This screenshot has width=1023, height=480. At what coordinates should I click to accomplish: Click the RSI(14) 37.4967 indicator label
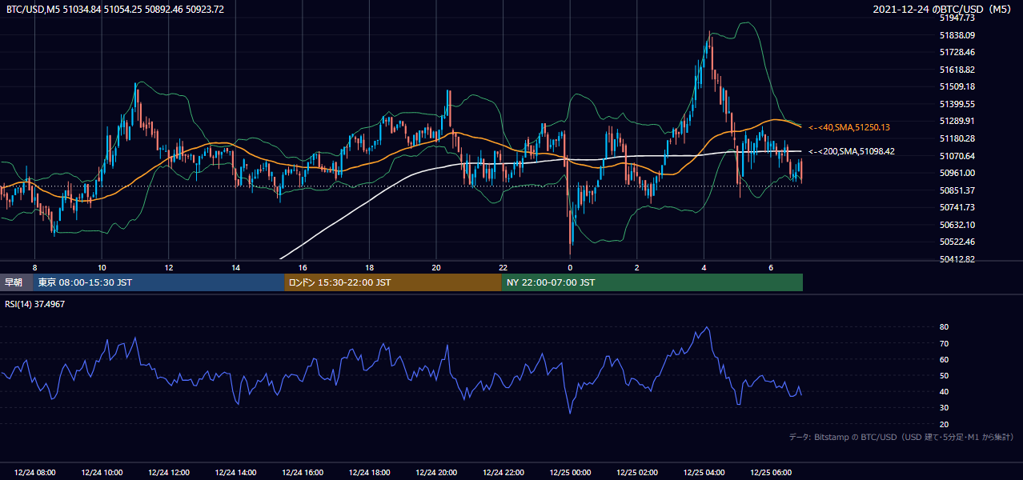[x=35, y=304]
